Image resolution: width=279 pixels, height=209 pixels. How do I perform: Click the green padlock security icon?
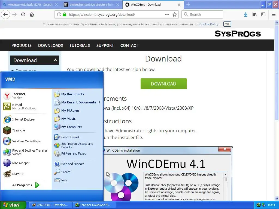pyautogui.click(x=65, y=14)
